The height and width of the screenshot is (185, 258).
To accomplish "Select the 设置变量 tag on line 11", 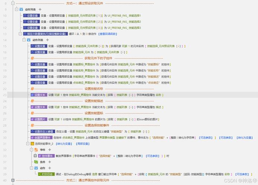I will (x=32, y=21).
